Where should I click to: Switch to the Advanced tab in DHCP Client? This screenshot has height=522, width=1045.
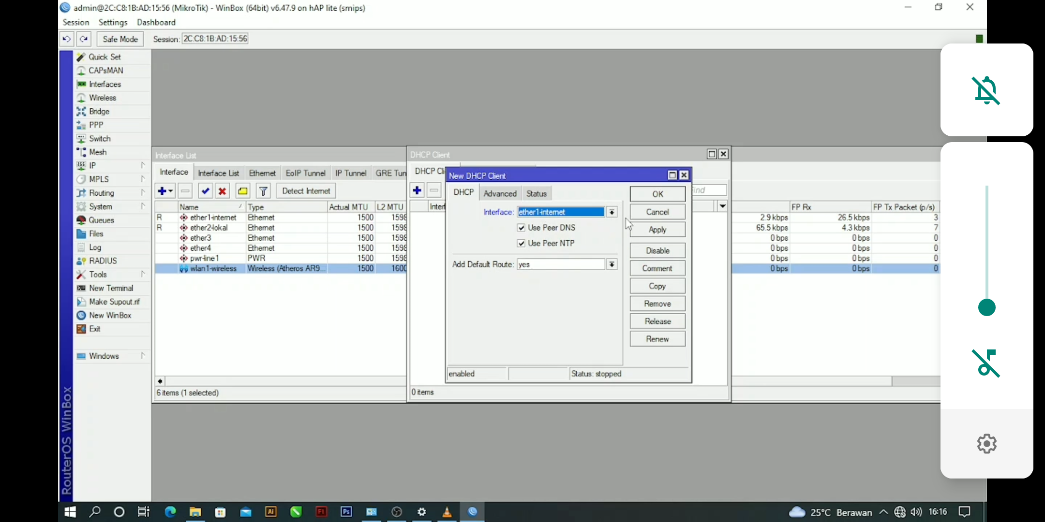(500, 193)
